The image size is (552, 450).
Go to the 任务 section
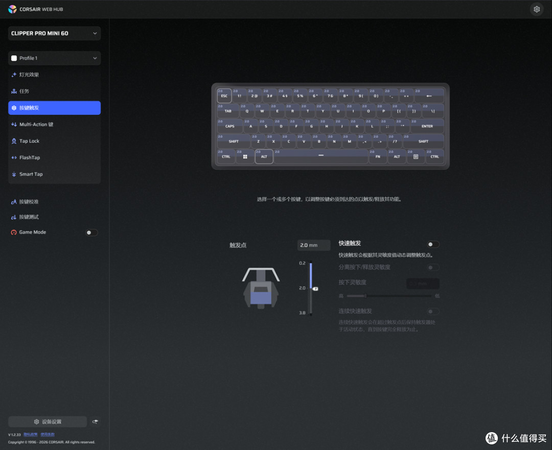(x=54, y=91)
